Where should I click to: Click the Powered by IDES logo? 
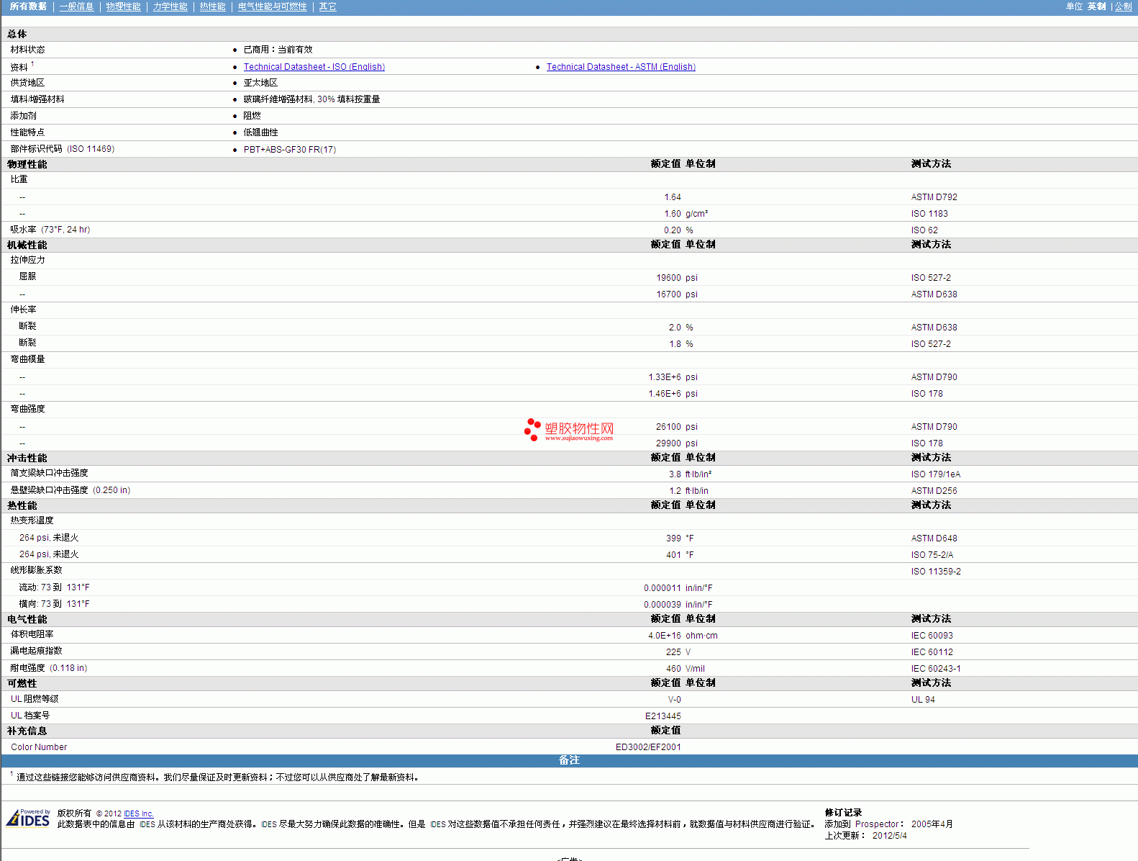coord(28,819)
